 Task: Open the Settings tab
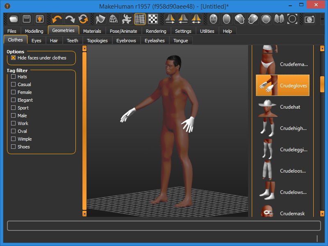point(183,31)
